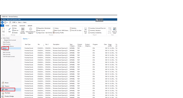Click the grey Forward arrow button
Screen dimensions: 183x98
pyautogui.click(x=5, y=23)
